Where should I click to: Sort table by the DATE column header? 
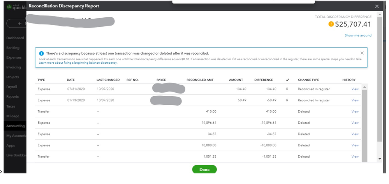70,80
